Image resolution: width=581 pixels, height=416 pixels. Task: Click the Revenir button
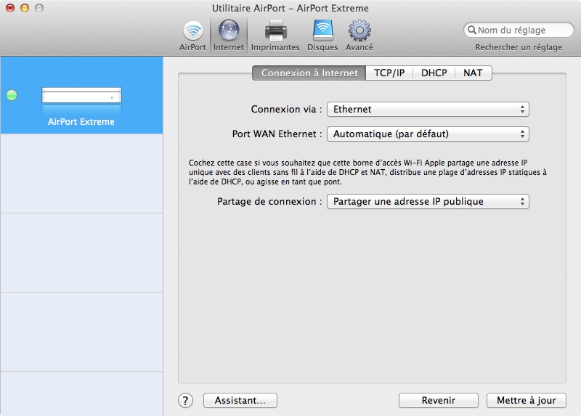pos(439,401)
